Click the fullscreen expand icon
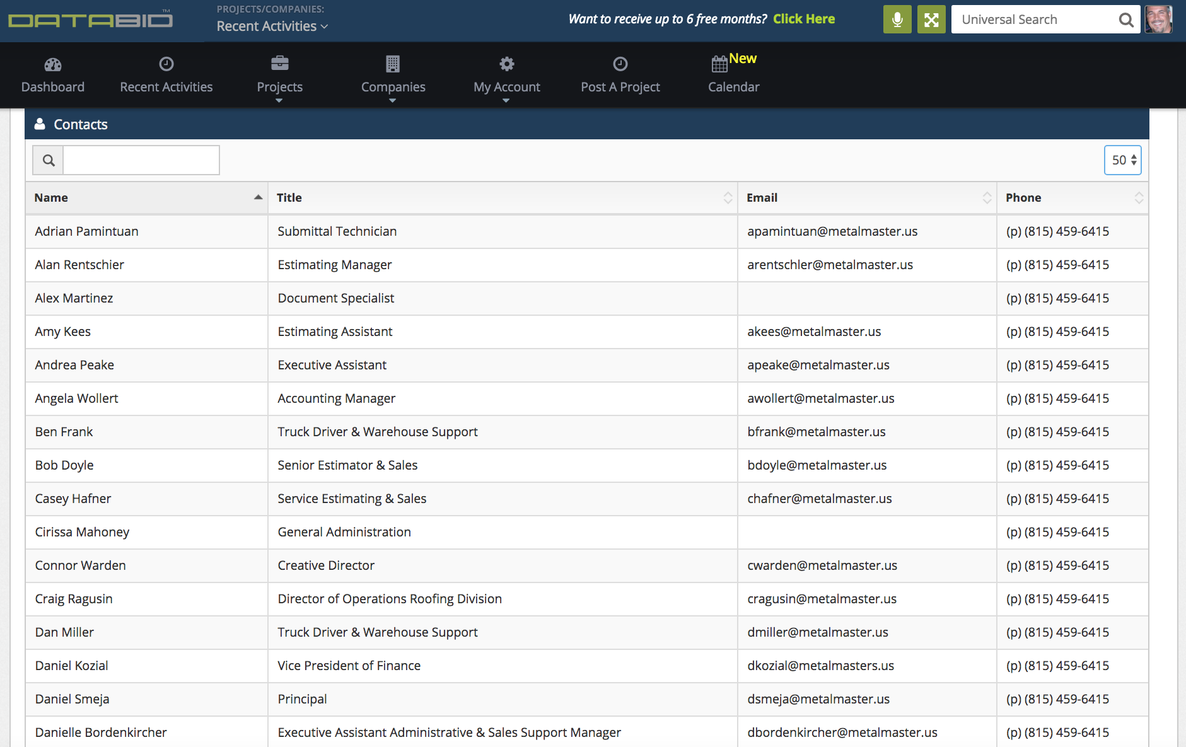 (x=931, y=19)
